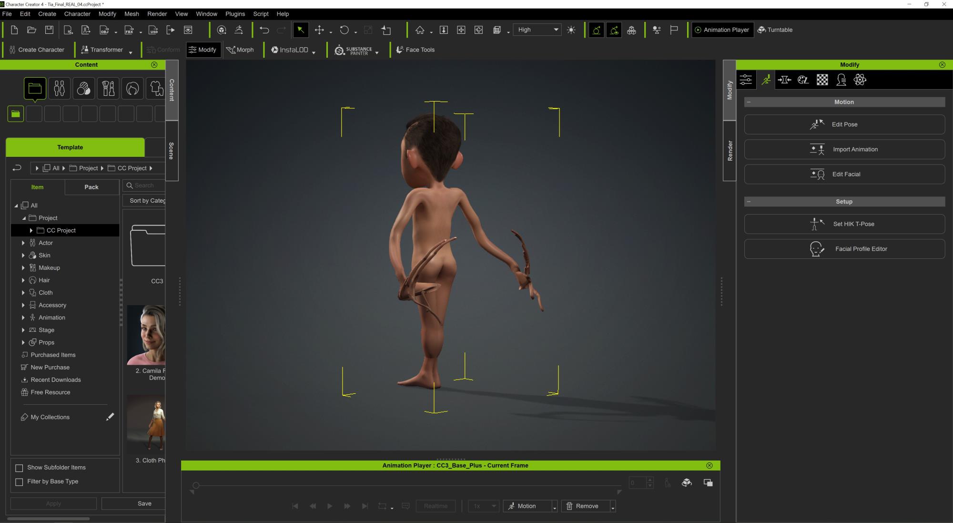Image resolution: width=953 pixels, height=523 pixels.
Task: Click the Edit Facial button
Action: click(x=844, y=174)
